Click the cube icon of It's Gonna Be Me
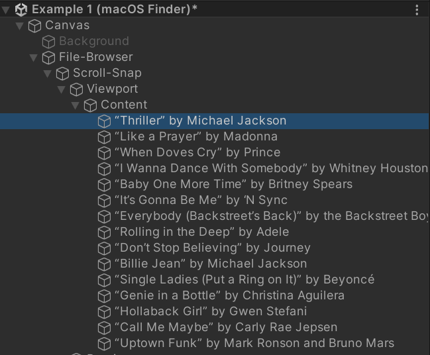The image size is (430, 355). coord(104,201)
